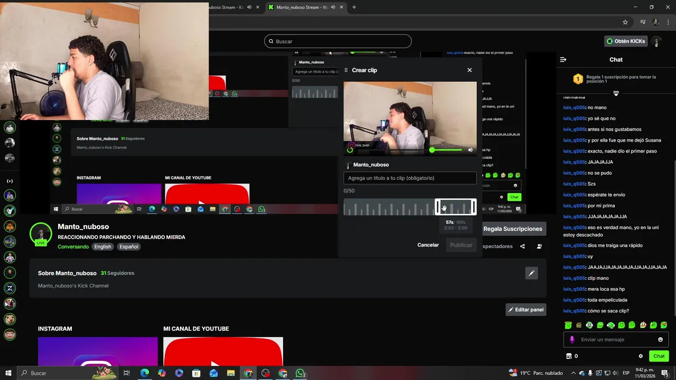Open new browser tab plus button
The height and width of the screenshot is (380, 676).
[354, 7]
